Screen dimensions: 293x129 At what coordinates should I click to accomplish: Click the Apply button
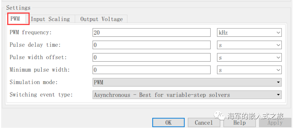(x=275, y=123)
